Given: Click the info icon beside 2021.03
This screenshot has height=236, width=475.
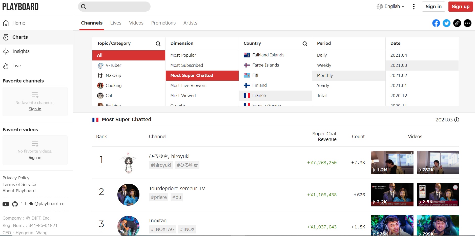Looking at the screenshot, I should click(x=457, y=120).
